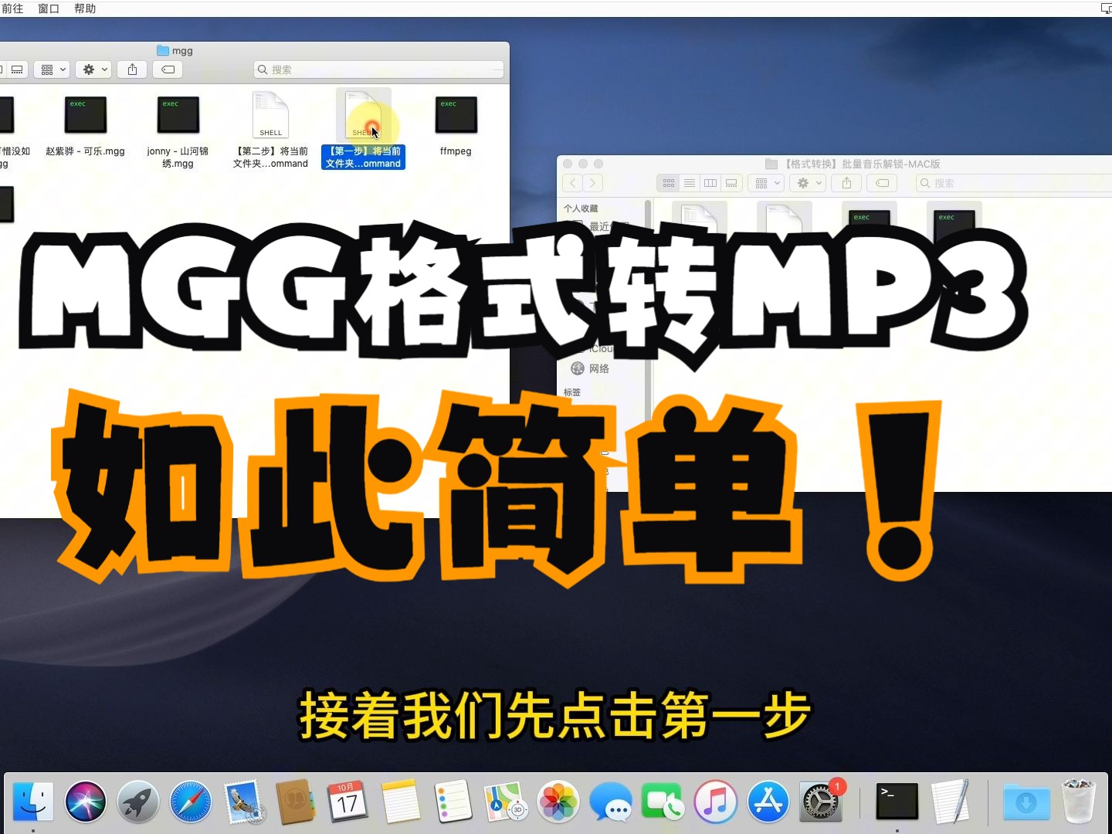Open Launchpad from the Dock
This screenshot has height=834, width=1112.
(138, 802)
